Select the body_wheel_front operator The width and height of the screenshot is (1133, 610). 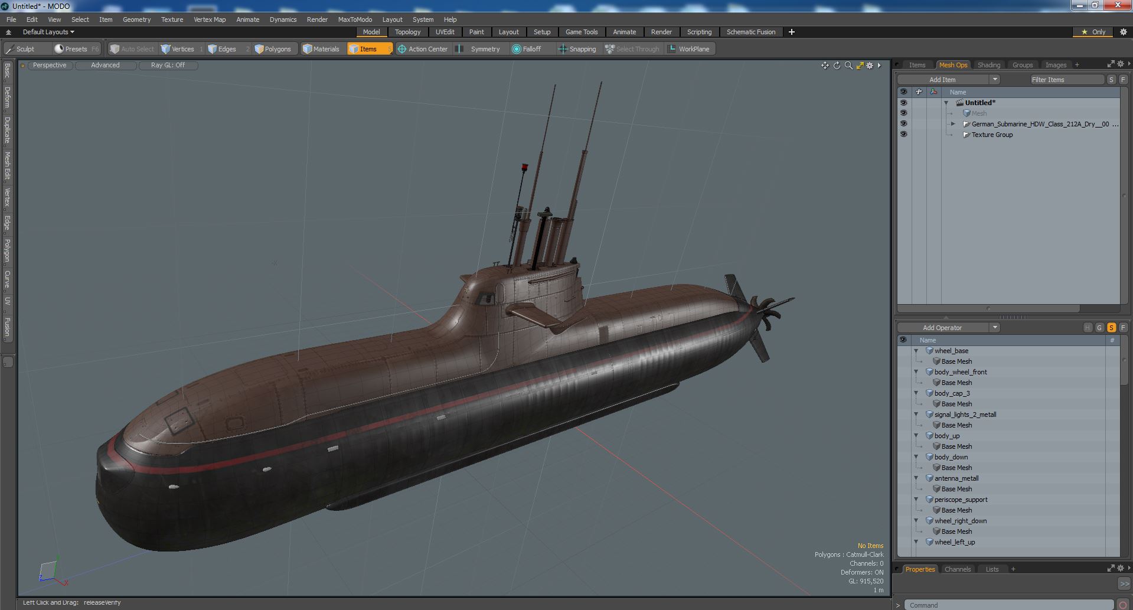tap(960, 372)
